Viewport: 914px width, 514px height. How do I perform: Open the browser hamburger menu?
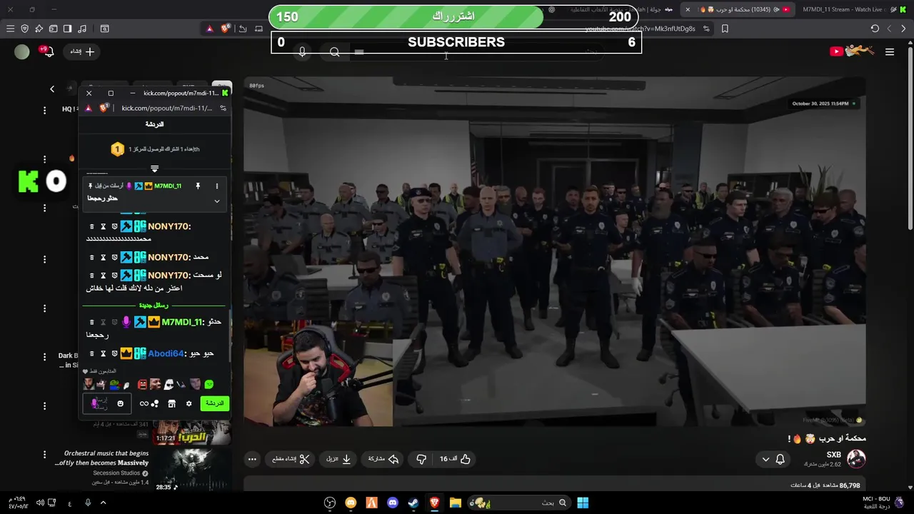[10, 29]
